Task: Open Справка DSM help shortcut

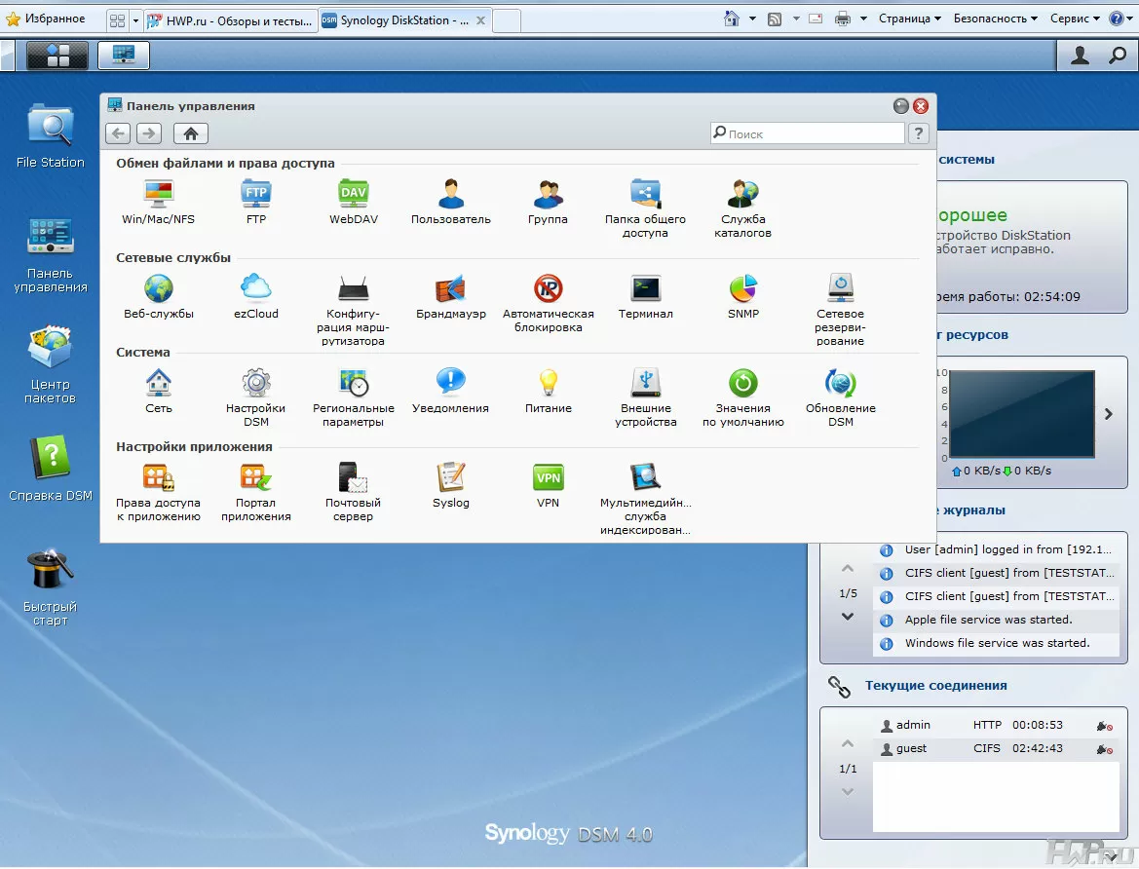Action: [50, 469]
